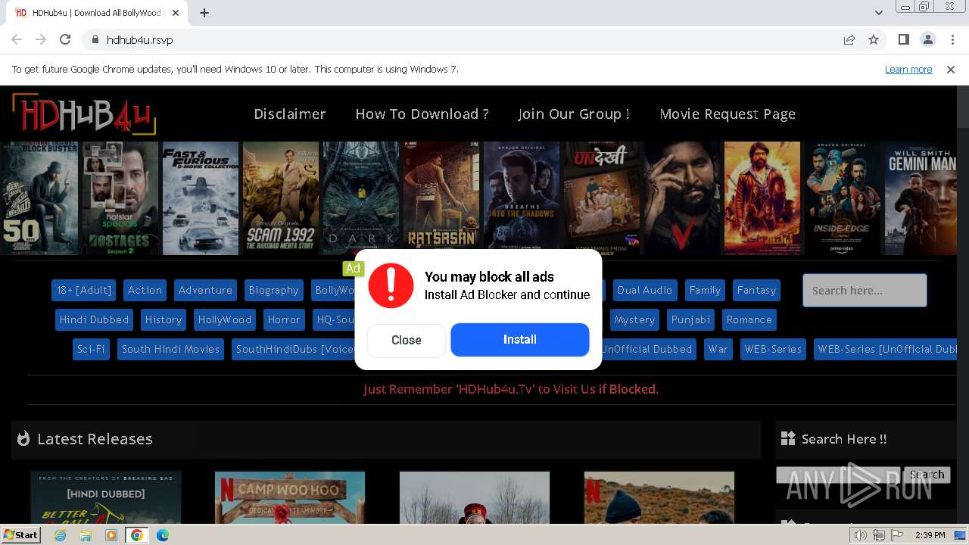Open the Camp Woo Hoo release thumbnail
This screenshot has height=545, width=969.
(290, 497)
